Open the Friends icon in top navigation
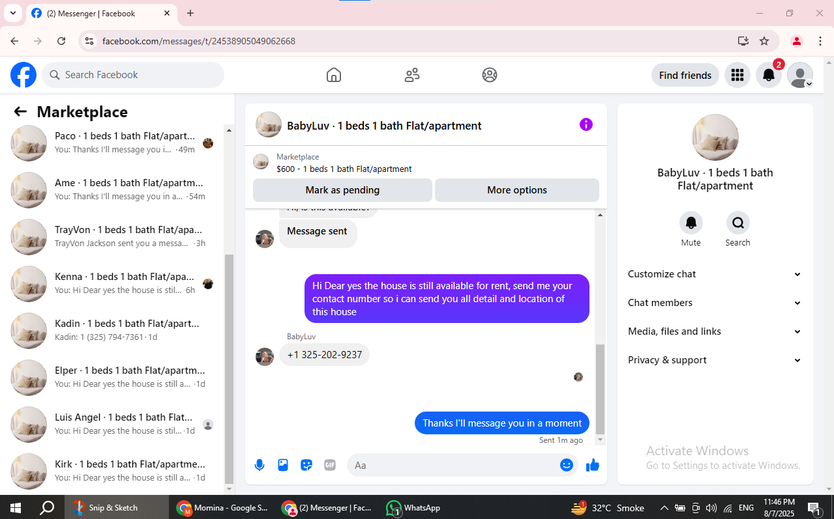Viewport: 834px width, 519px height. click(412, 75)
